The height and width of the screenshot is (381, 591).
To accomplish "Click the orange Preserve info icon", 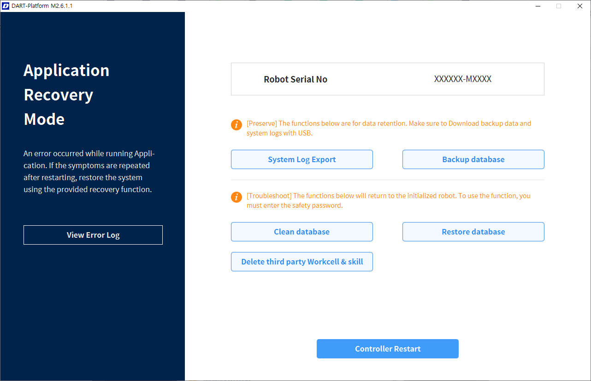I will coord(236,125).
